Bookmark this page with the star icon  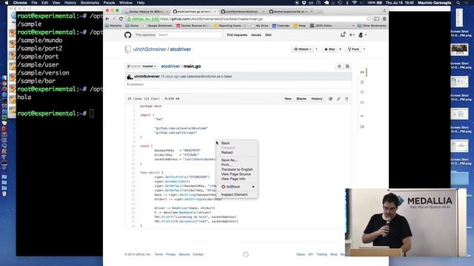tap(369, 18)
